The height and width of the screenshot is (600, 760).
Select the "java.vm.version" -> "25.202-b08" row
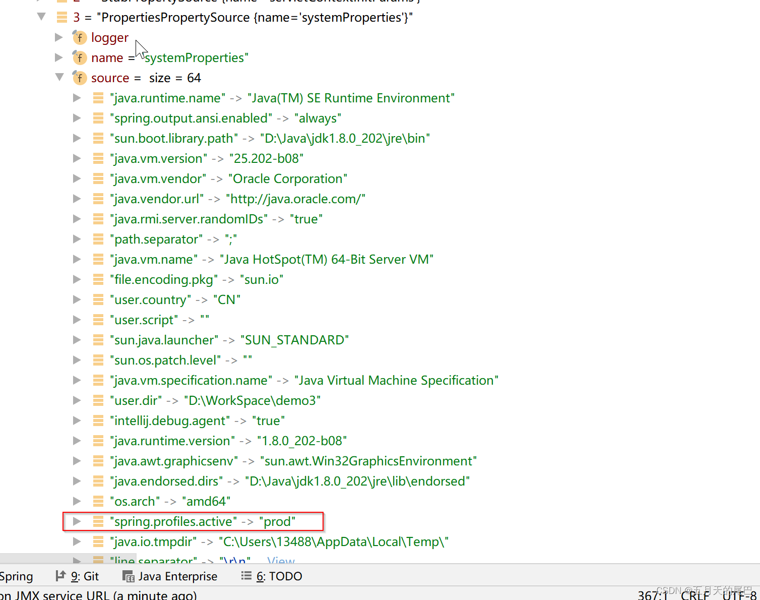coord(207,158)
